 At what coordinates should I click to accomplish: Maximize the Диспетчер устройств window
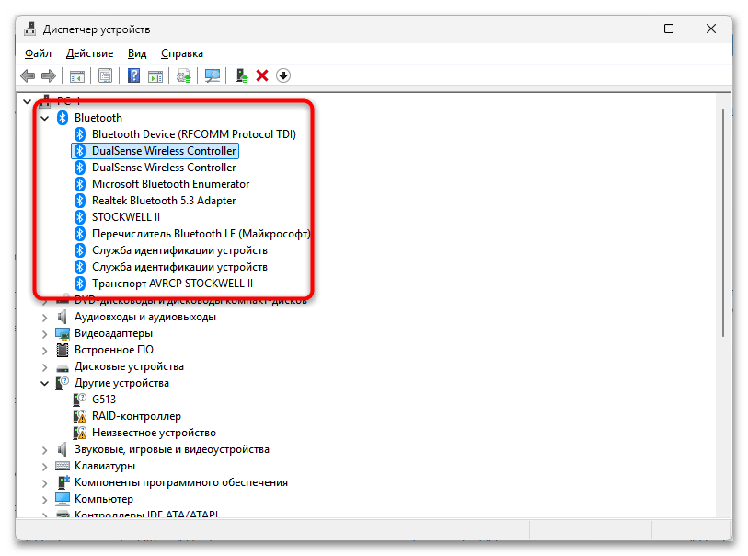669,29
